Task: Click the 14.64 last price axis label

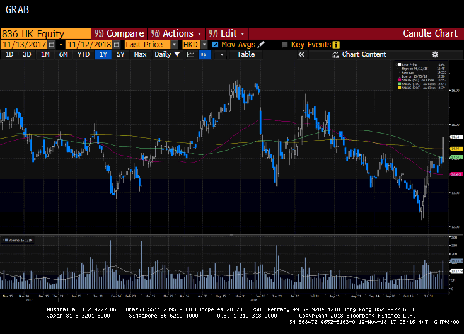Action: [456, 137]
